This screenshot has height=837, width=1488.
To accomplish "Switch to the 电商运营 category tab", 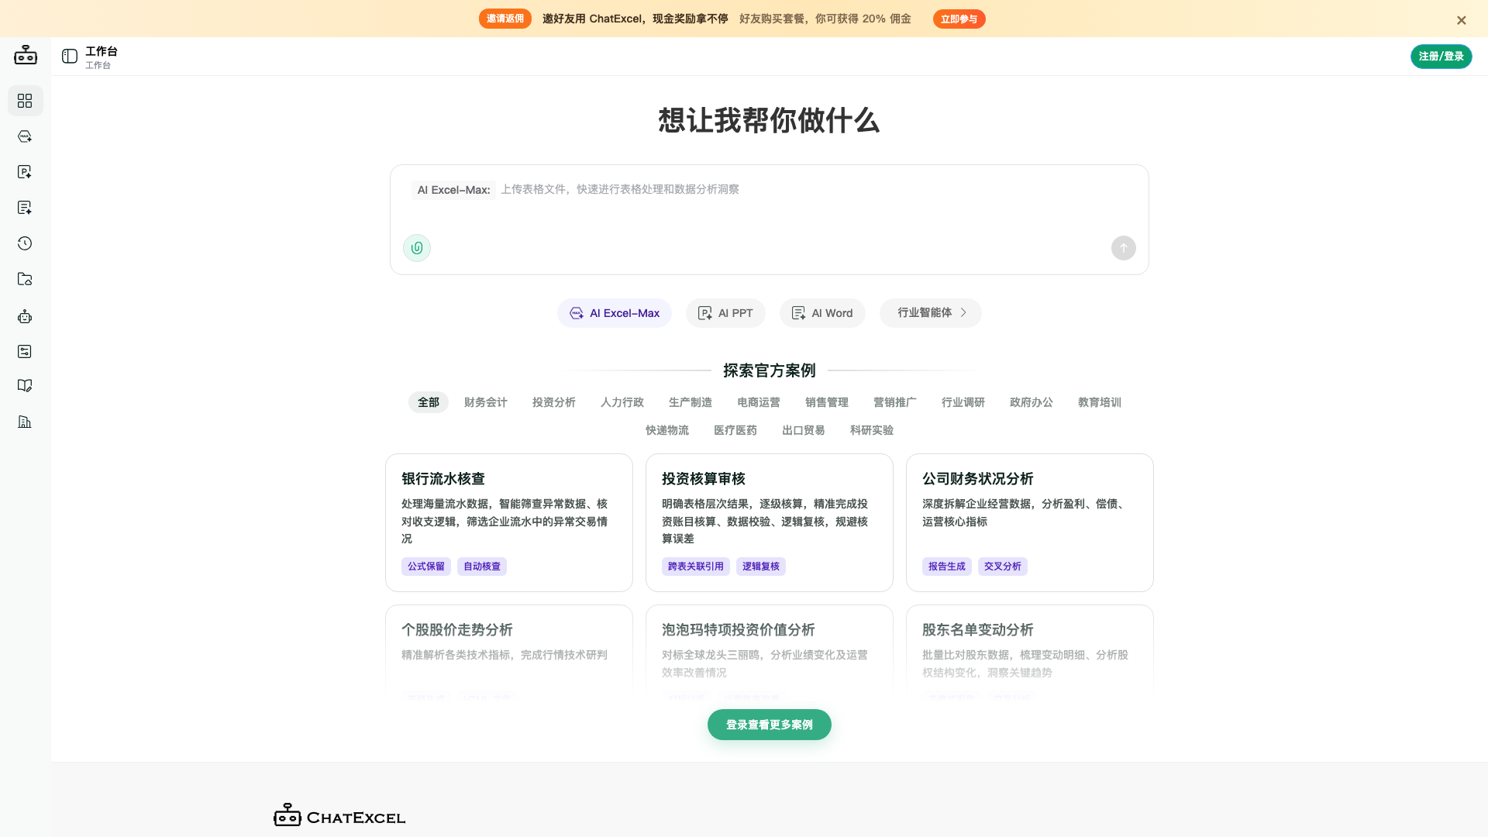I will tap(759, 402).
